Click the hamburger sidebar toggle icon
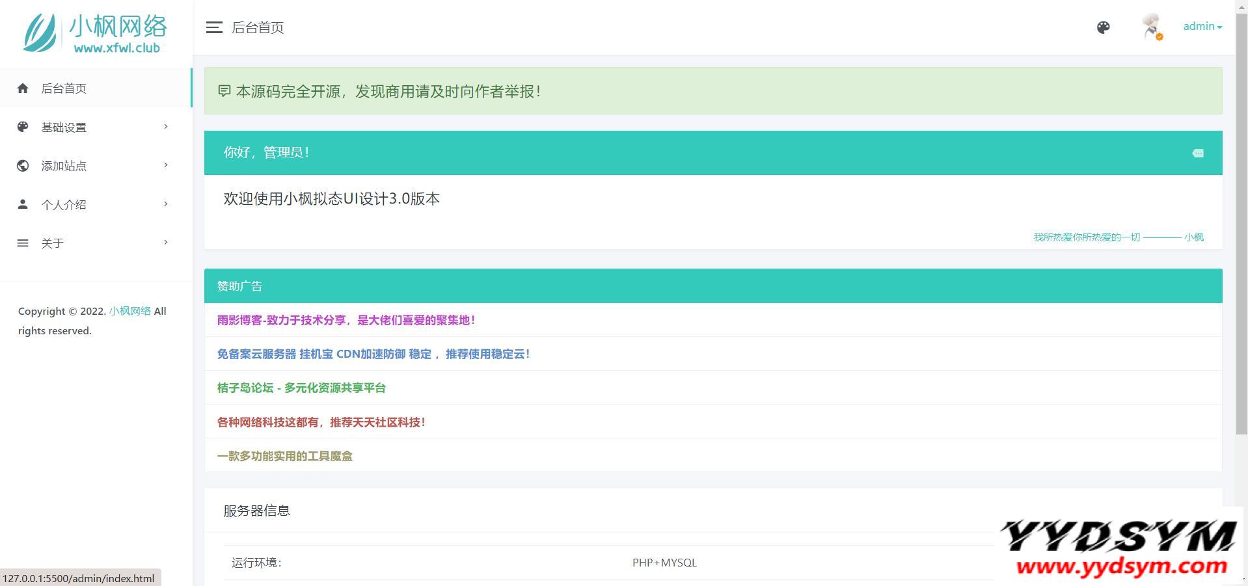The width and height of the screenshot is (1248, 586). [214, 27]
